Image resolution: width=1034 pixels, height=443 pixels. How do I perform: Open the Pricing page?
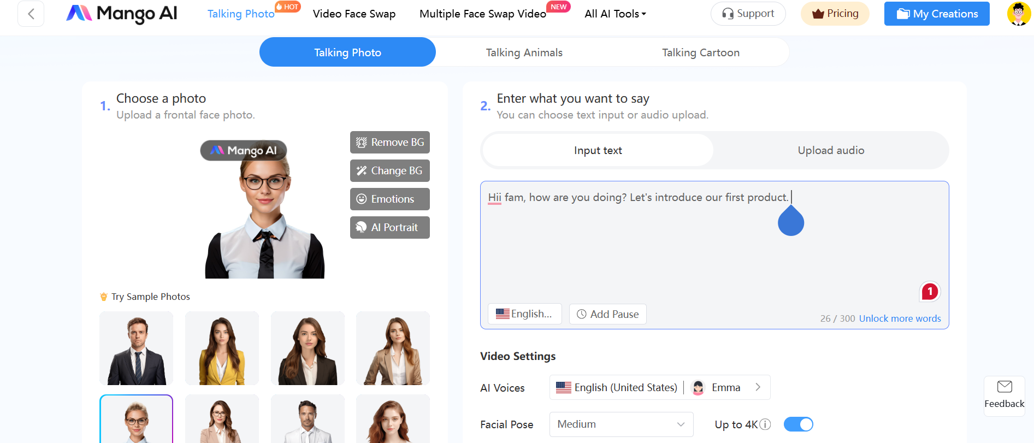(835, 14)
